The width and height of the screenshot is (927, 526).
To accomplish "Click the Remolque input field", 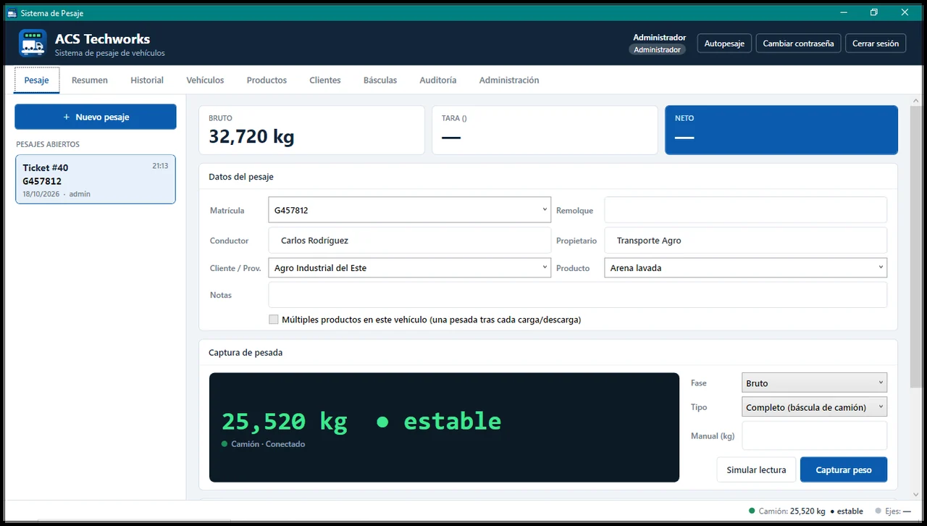I will click(x=745, y=210).
